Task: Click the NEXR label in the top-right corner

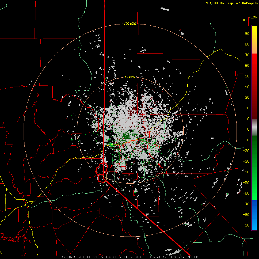Action: 253,17
